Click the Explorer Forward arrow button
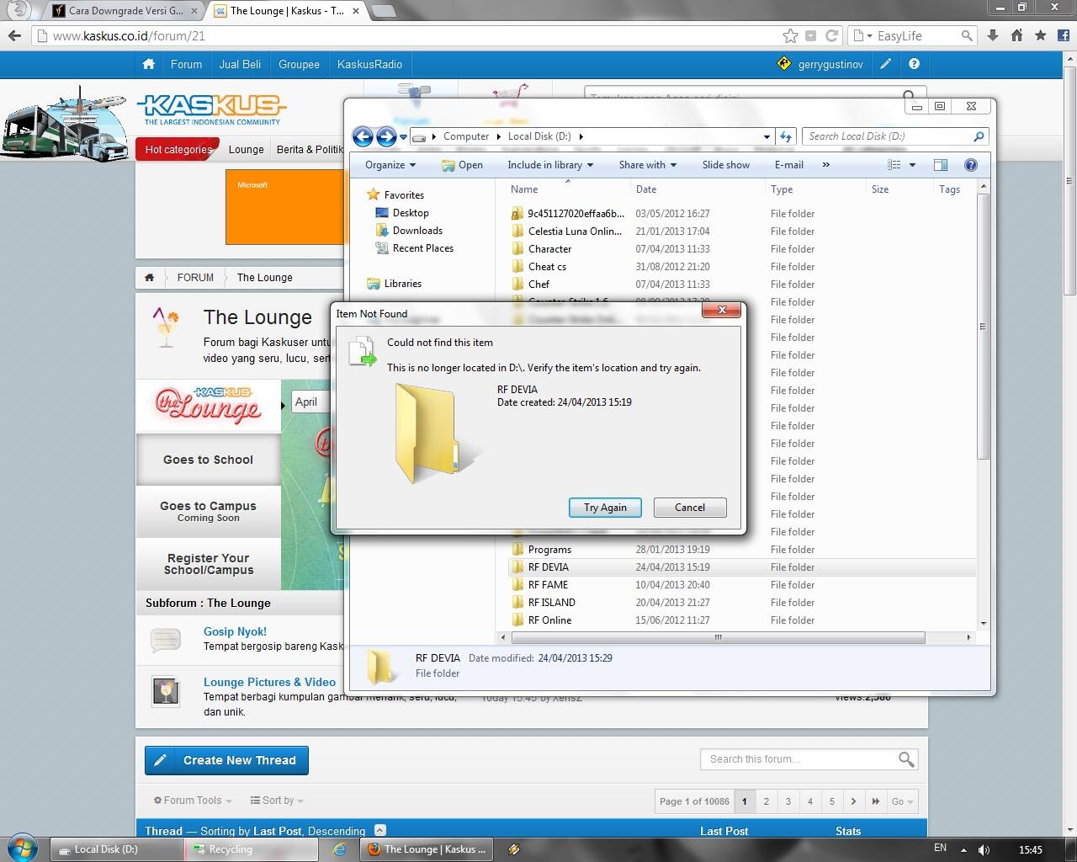This screenshot has width=1077, height=862. point(386,136)
